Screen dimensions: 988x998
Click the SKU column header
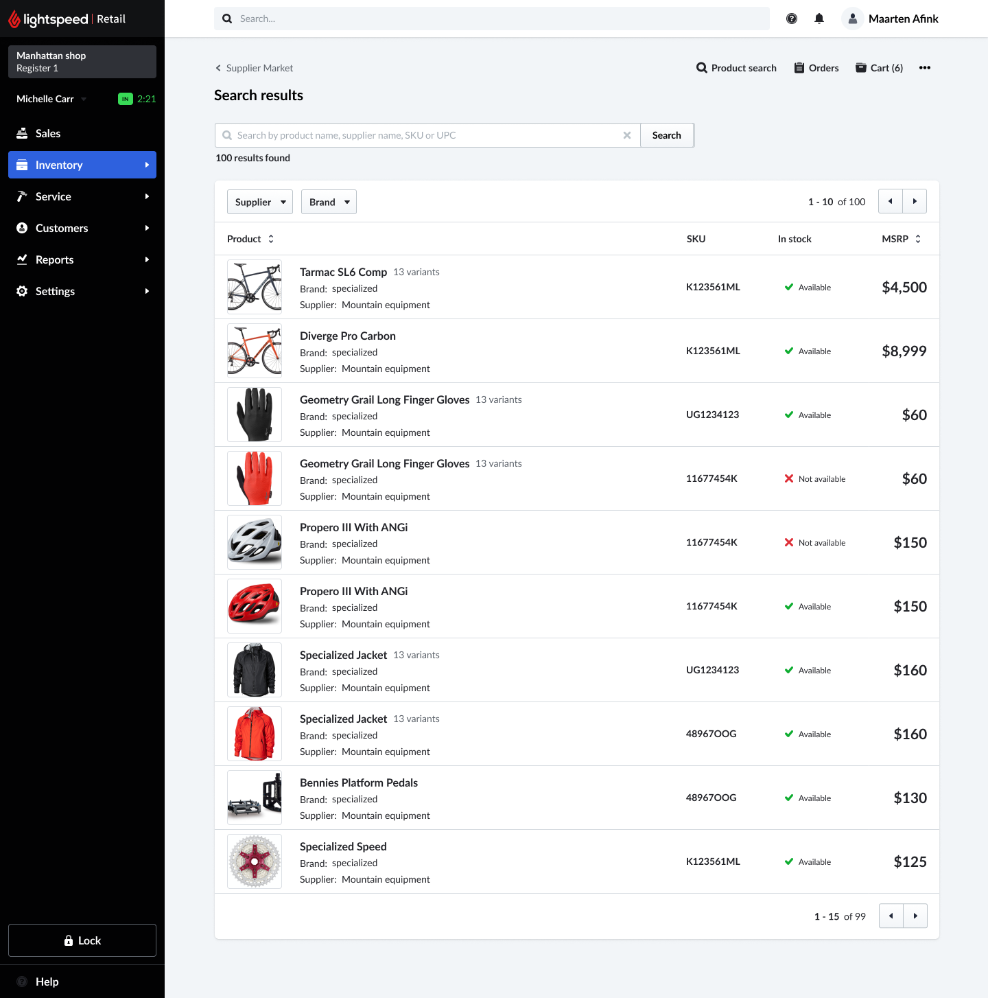[696, 239]
